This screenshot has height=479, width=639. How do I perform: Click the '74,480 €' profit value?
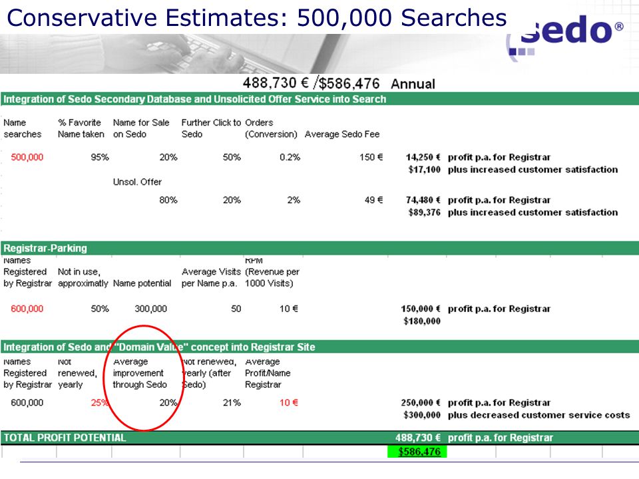coord(423,200)
